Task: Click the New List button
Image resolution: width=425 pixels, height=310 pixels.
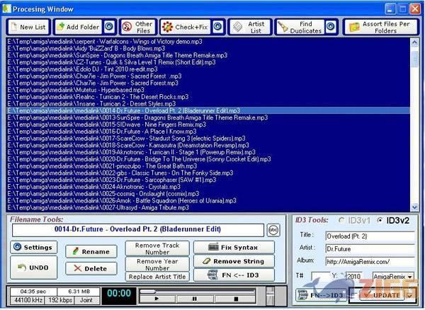Action: pos(28,27)
